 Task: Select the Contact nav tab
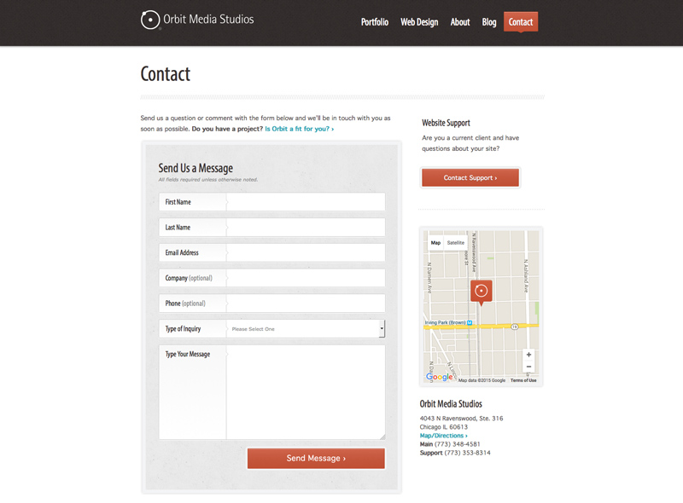click(x=521, y=22)
